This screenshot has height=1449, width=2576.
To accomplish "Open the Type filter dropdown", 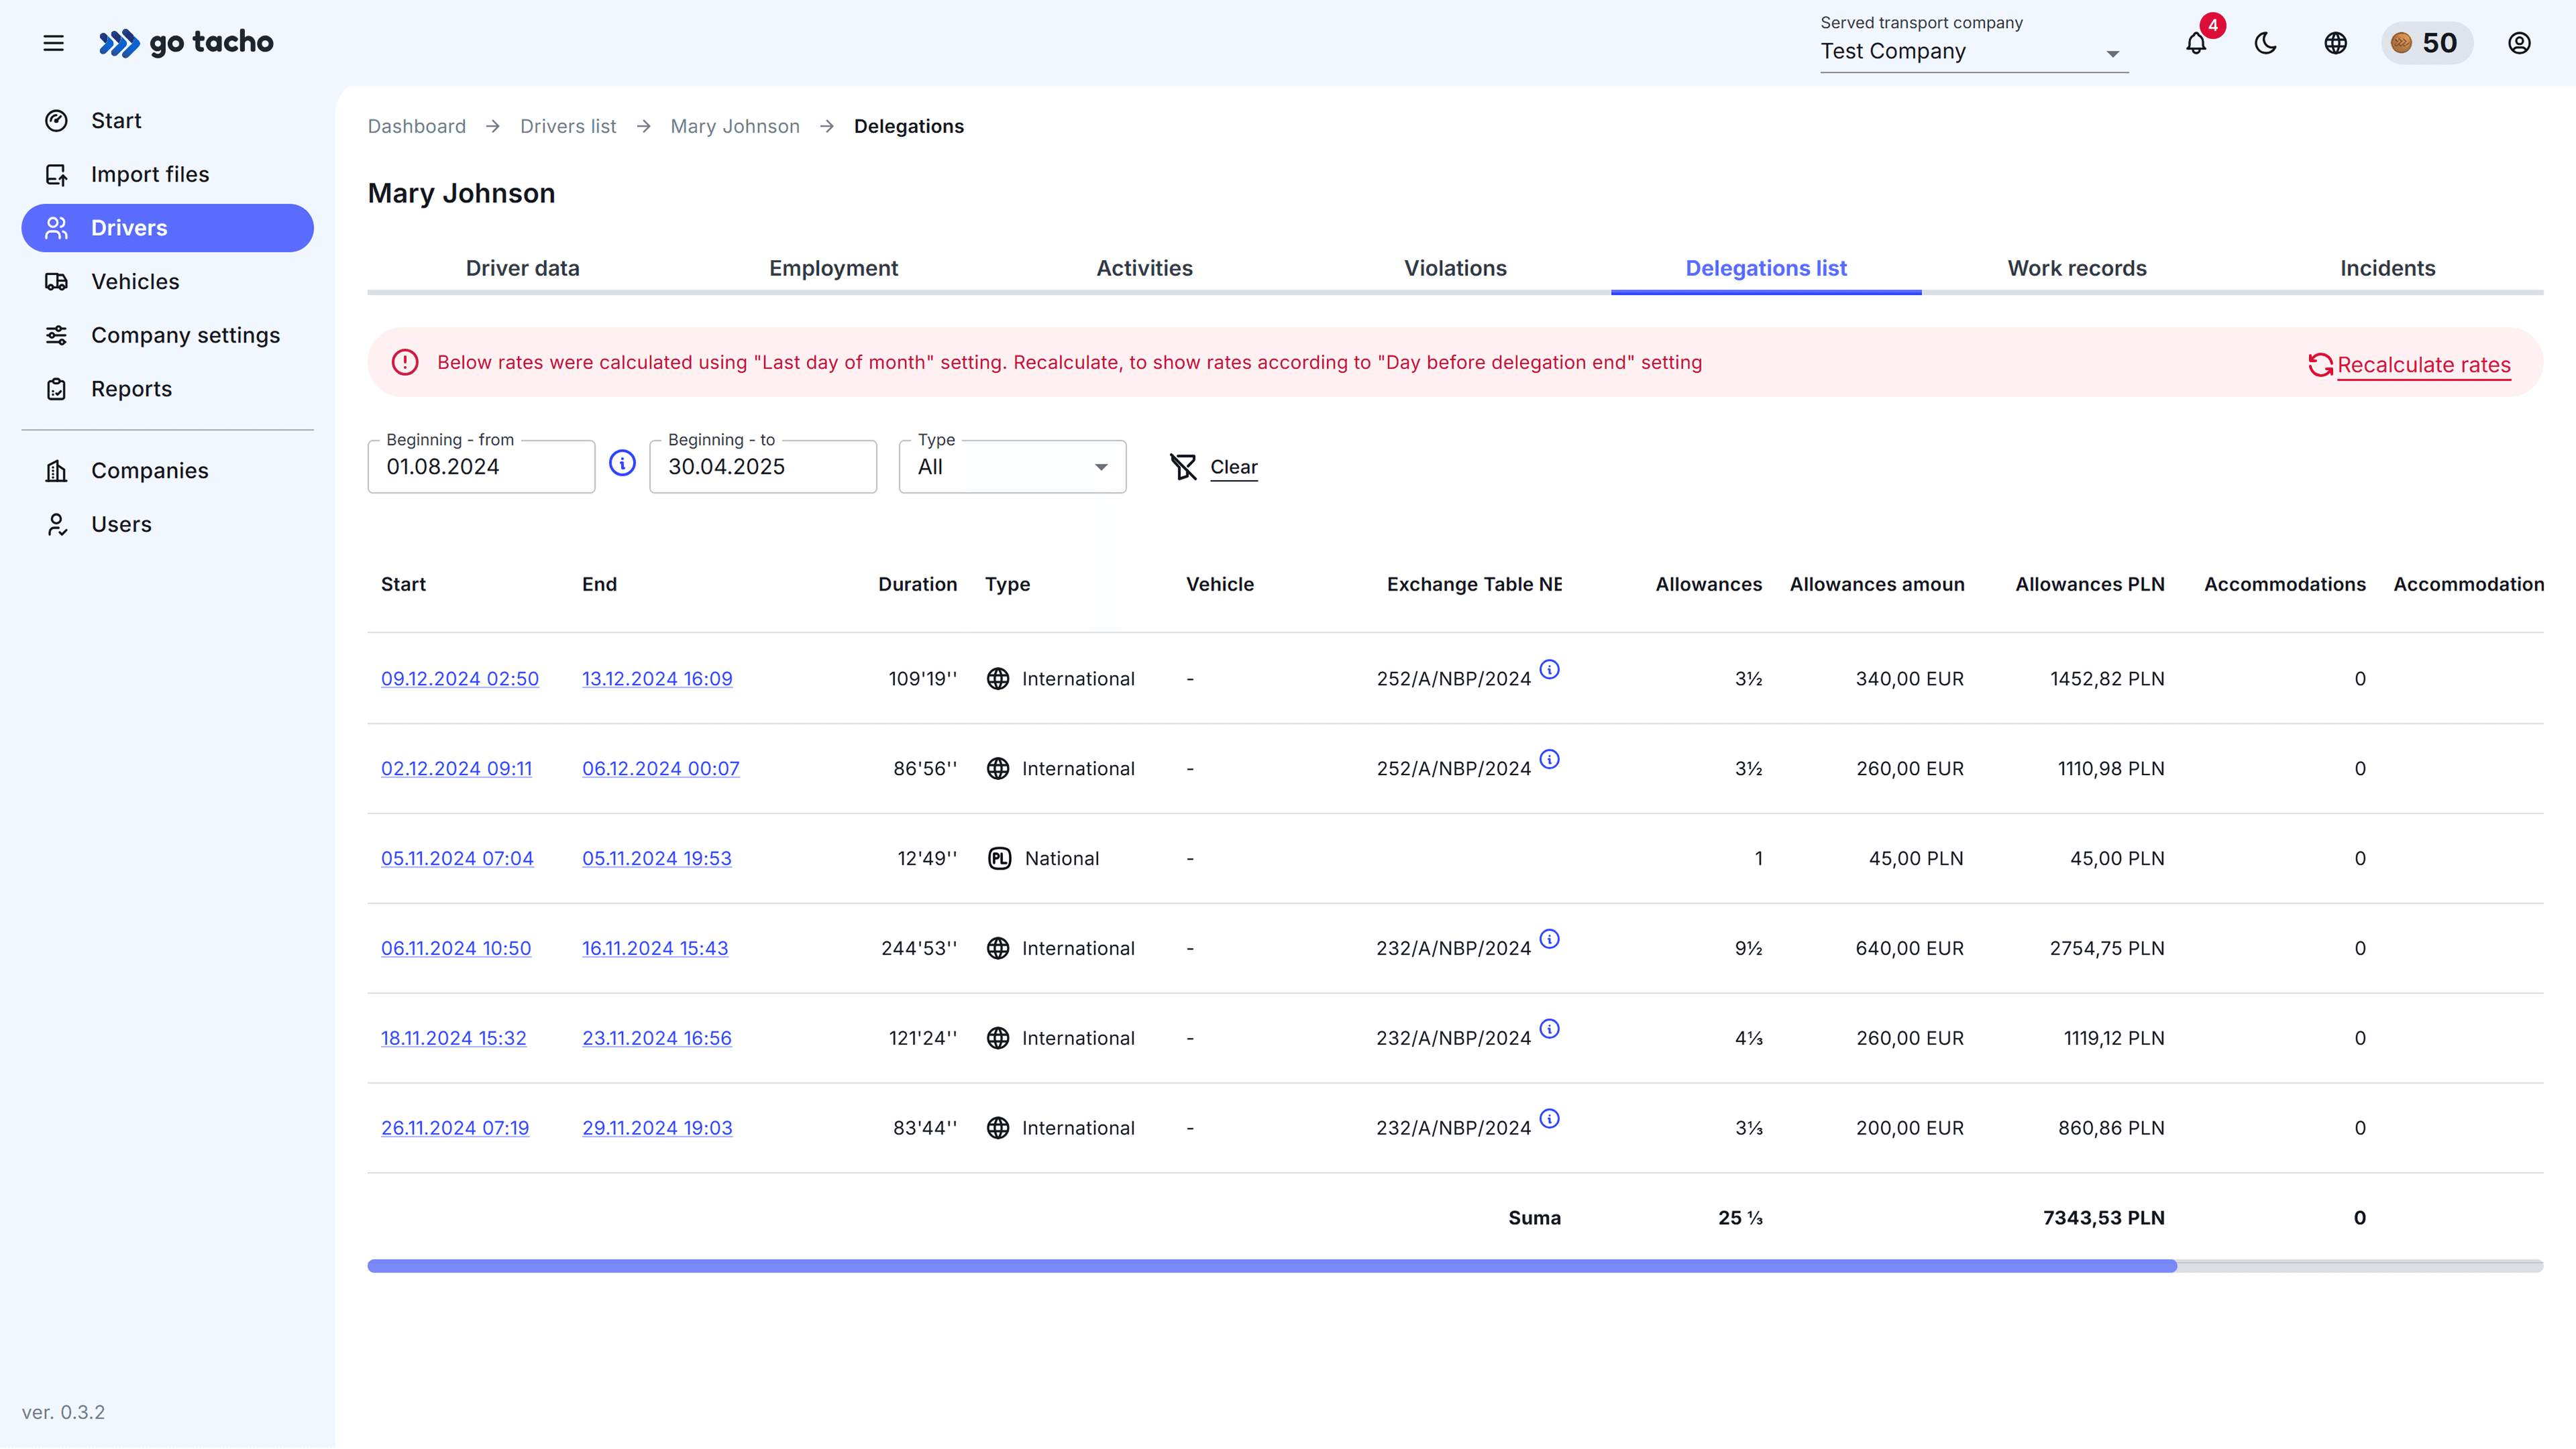I will [1012, 467].
